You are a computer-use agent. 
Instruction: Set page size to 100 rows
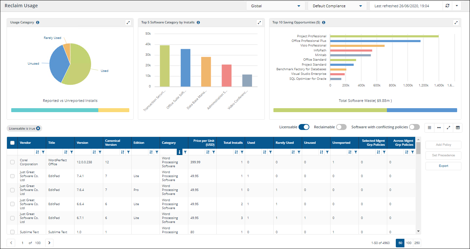(x=409, y=243)
